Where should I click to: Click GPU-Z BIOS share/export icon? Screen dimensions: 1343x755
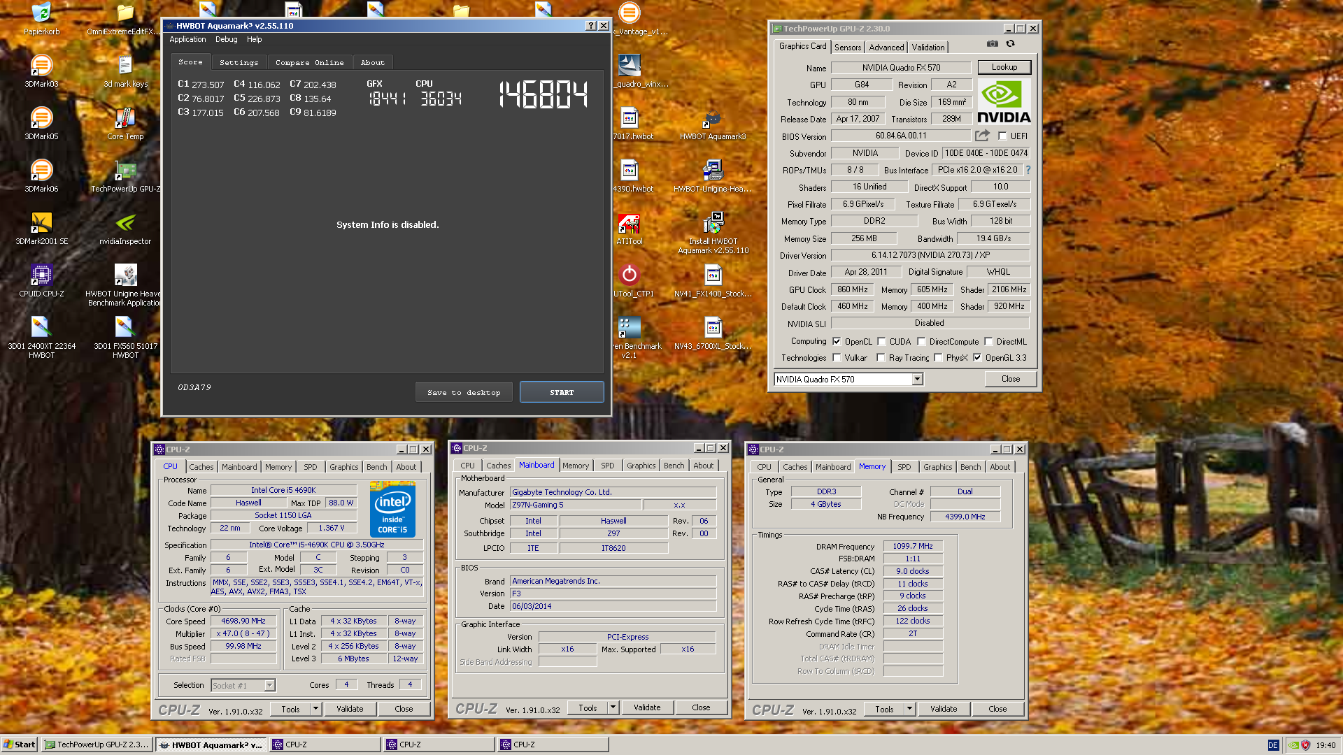point(983,135)
